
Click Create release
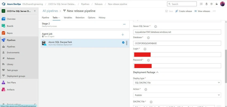[x=183, y=11]
